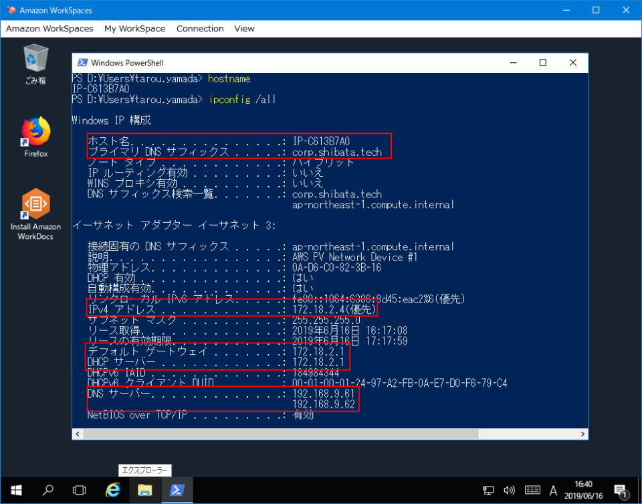
Task: Open taskbar search magnifier icon
Action: click(47, 491)
